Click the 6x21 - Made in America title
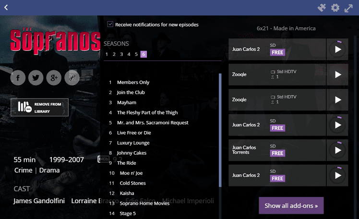Image resolution: width=359 pixels, height=219 pixels. pyautogui.click(x=286, y=28)
